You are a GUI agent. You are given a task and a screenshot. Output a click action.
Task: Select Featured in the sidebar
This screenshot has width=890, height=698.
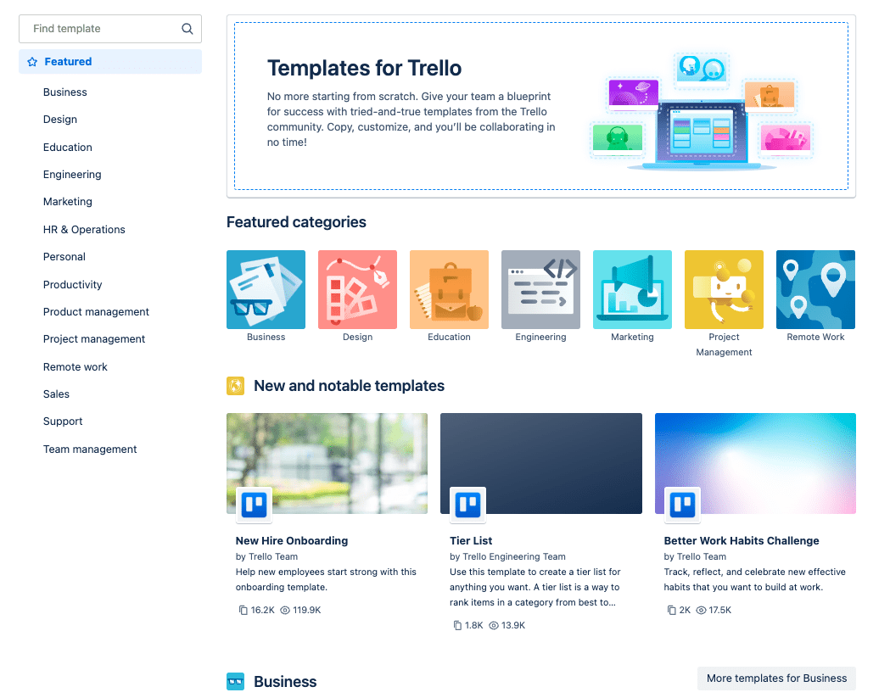(110, 61)
